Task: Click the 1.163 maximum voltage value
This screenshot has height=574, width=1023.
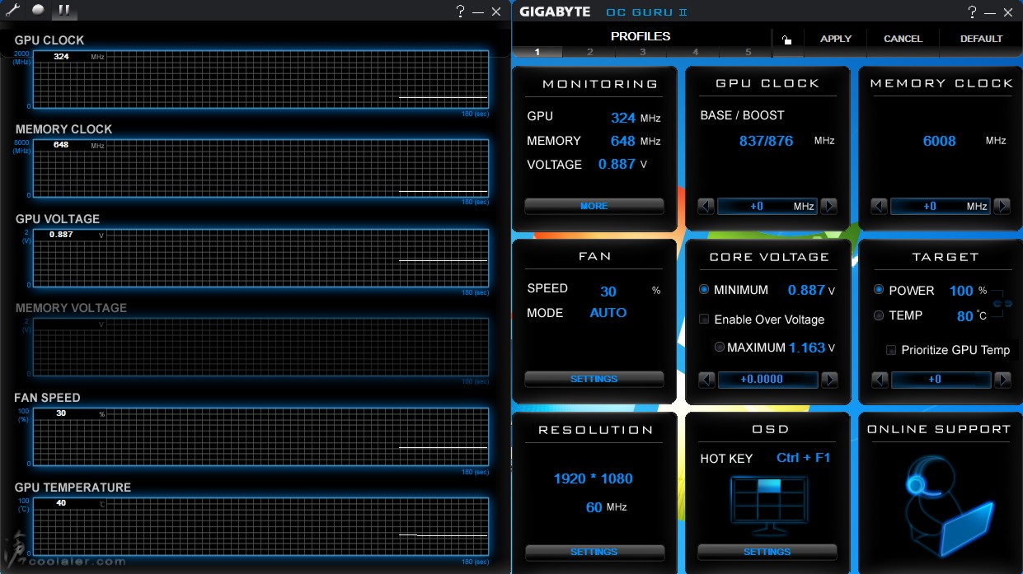Action: pos(806,348)
